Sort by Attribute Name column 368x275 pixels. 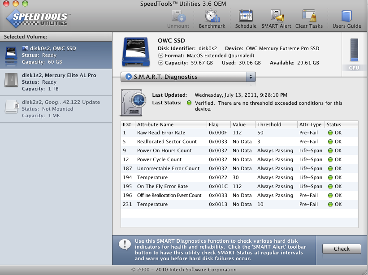(x=171, y=125)
